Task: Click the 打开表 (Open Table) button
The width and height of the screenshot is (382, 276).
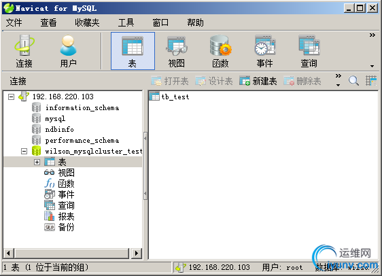Action: click(x=170, y=81)
